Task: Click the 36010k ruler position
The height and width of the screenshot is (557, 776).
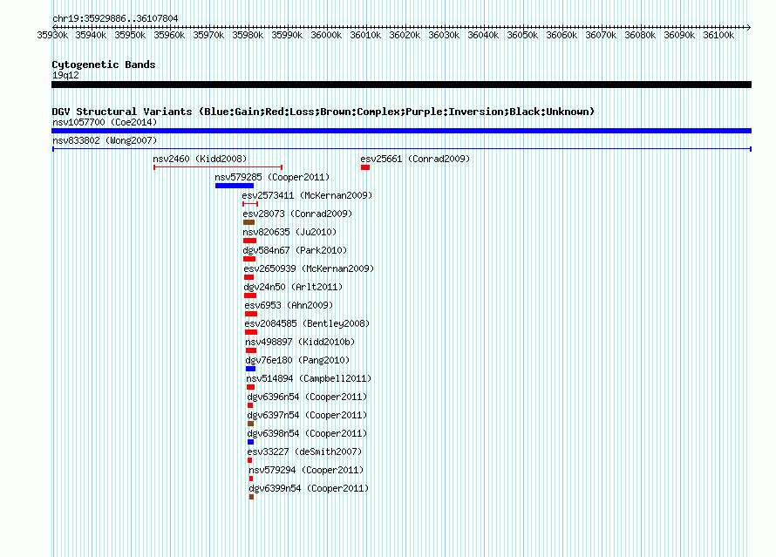Action: tap(365, 35)
